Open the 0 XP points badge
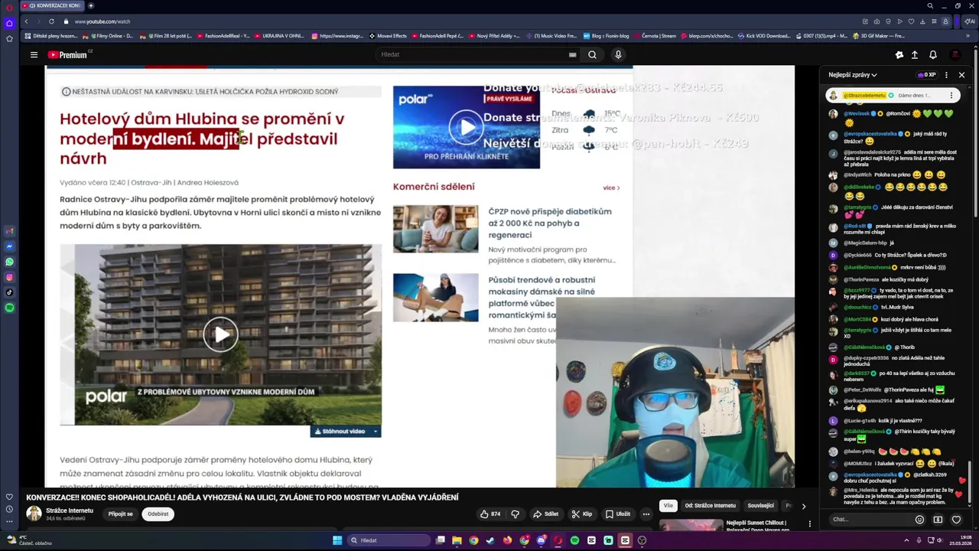979x551 pixels. click(926, 75)
